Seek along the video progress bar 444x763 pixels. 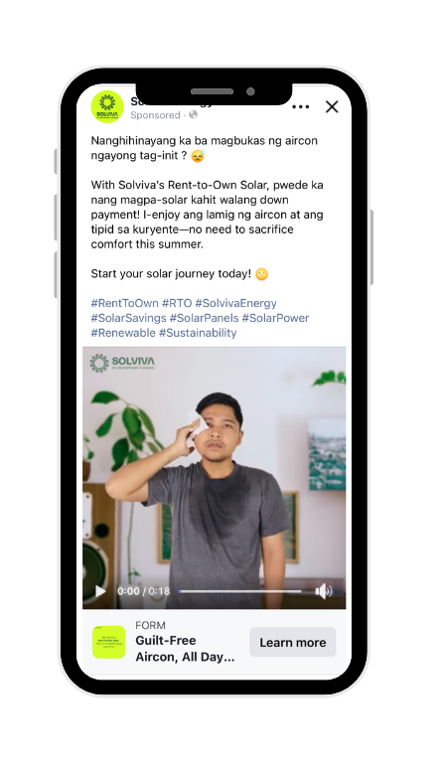240,591
